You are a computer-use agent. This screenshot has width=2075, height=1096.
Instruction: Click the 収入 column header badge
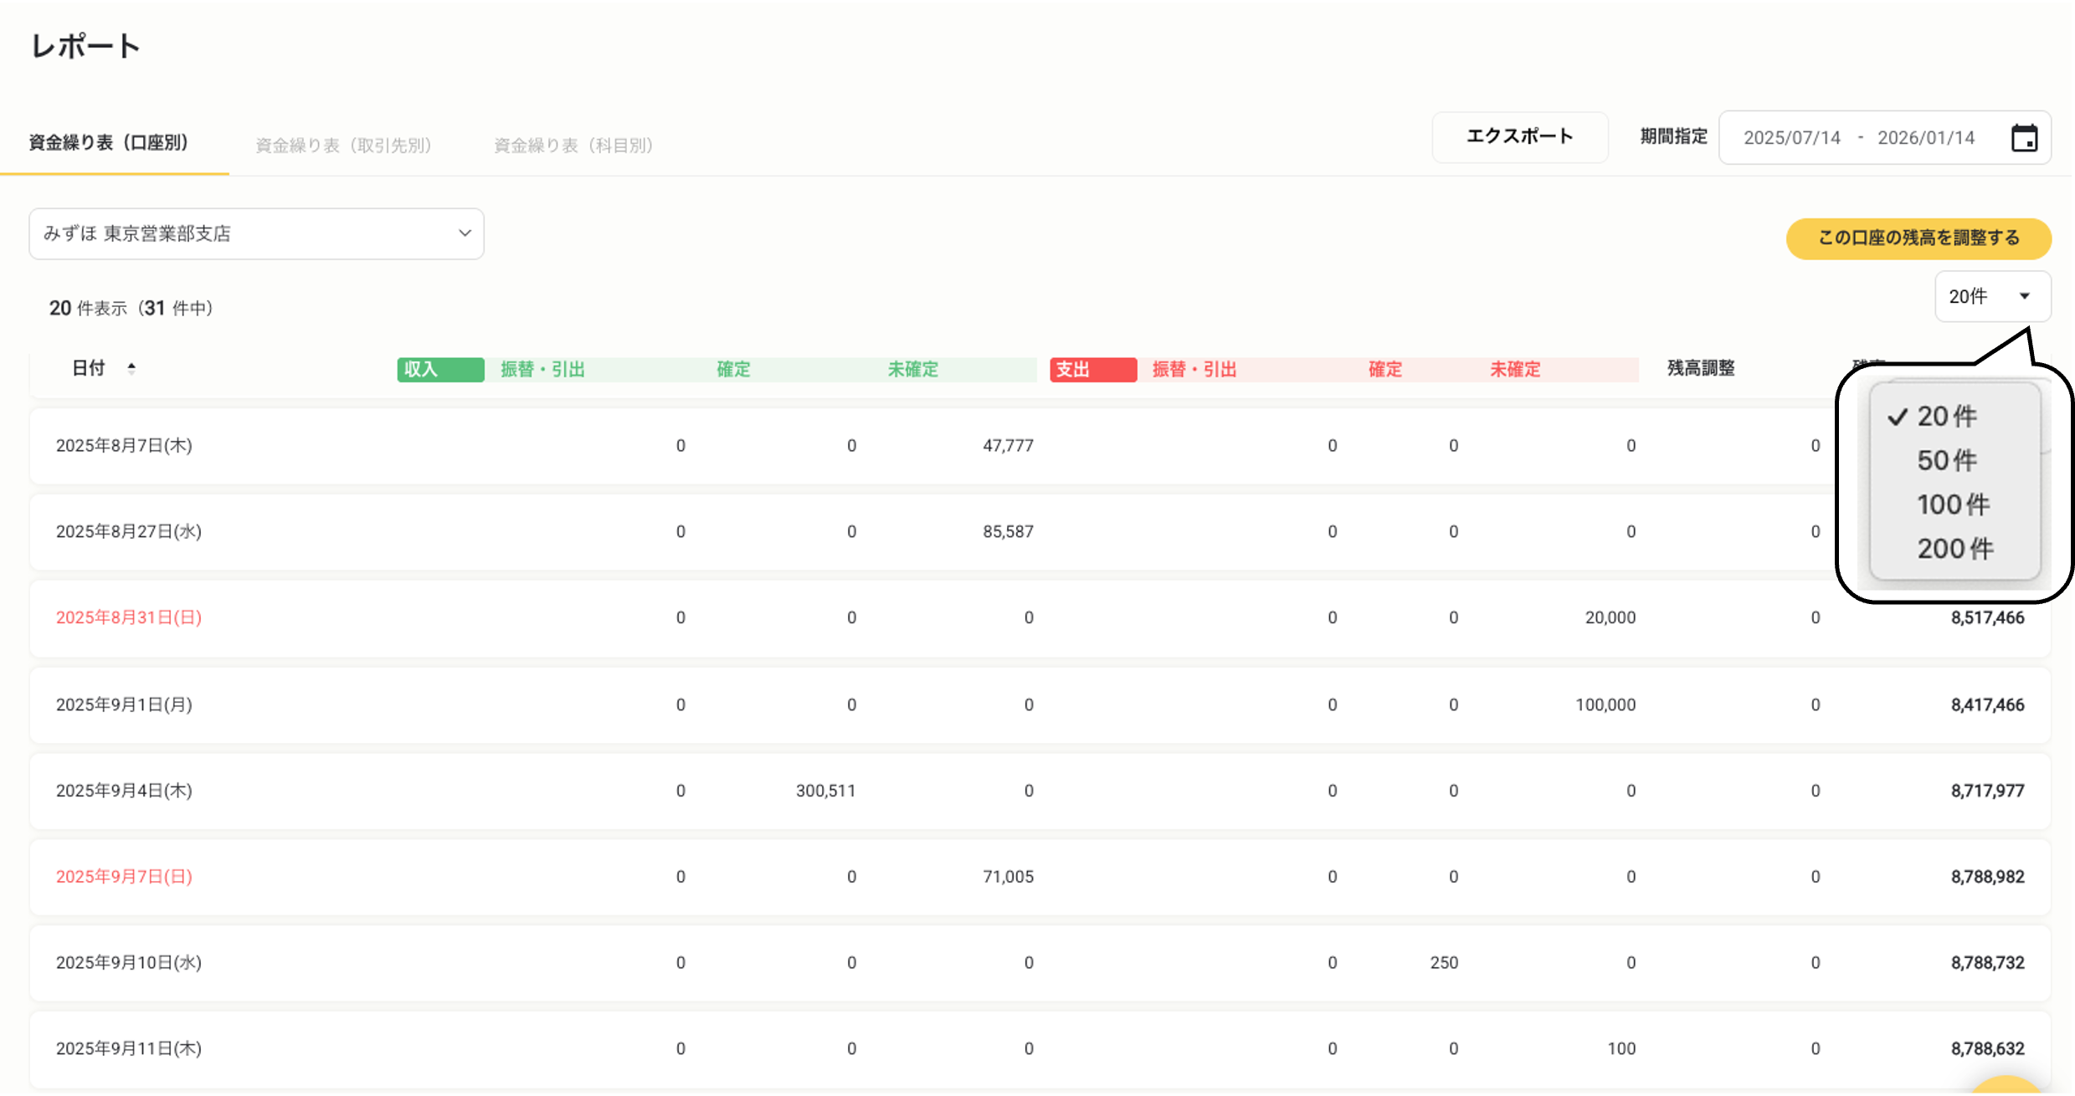pos(439,369)
